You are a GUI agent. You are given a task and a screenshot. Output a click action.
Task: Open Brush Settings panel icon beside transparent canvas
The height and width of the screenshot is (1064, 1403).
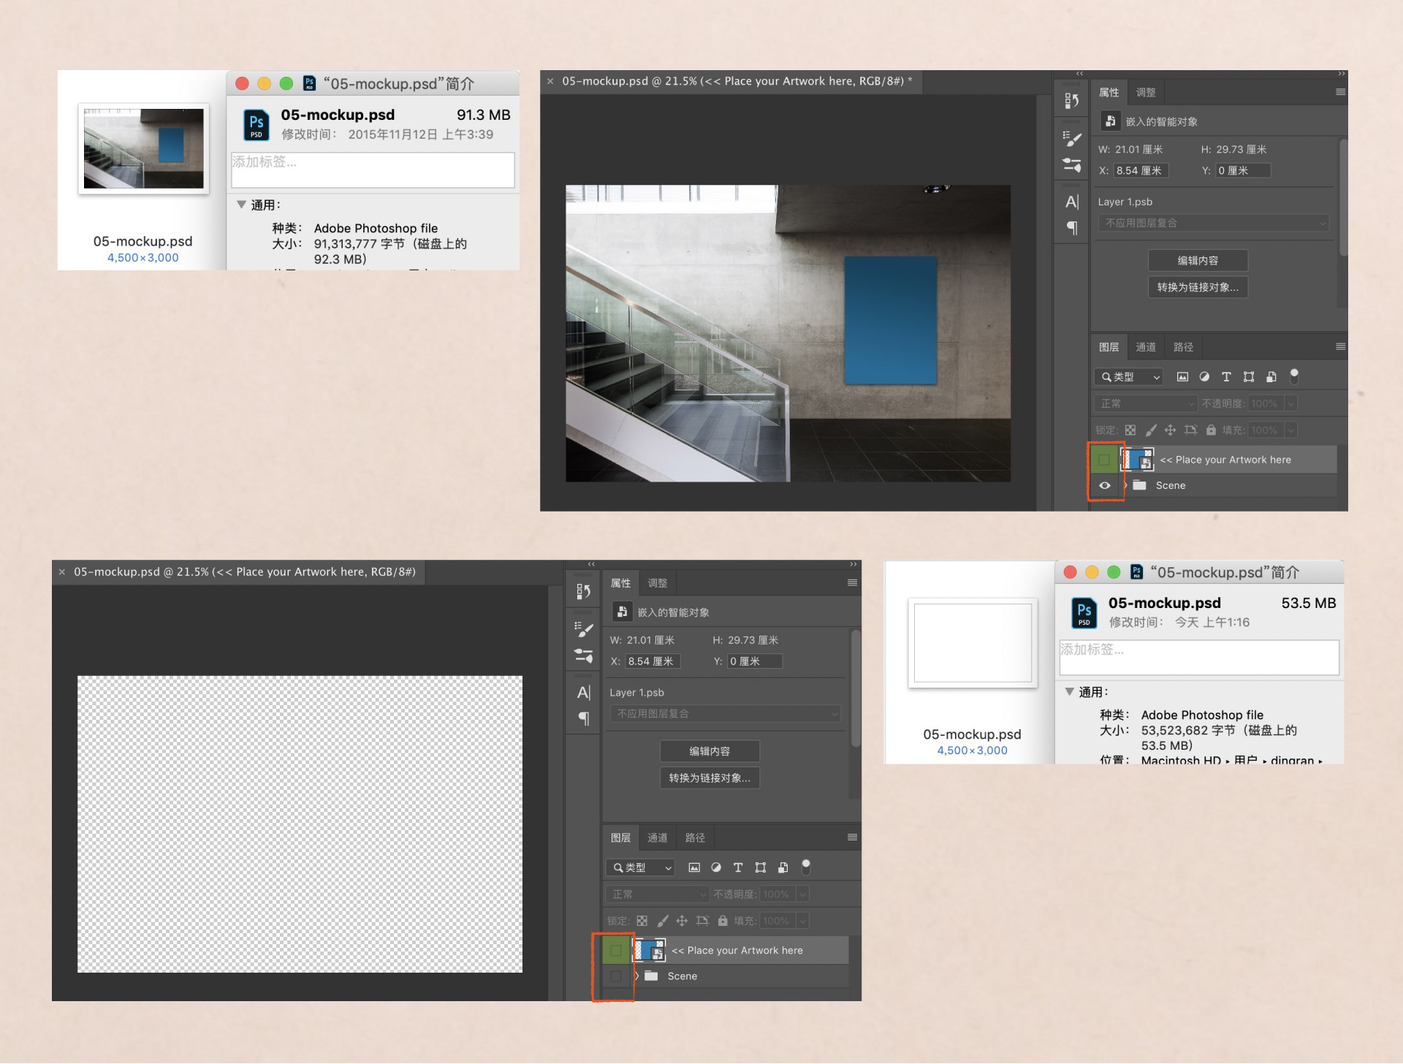(583, 629)
